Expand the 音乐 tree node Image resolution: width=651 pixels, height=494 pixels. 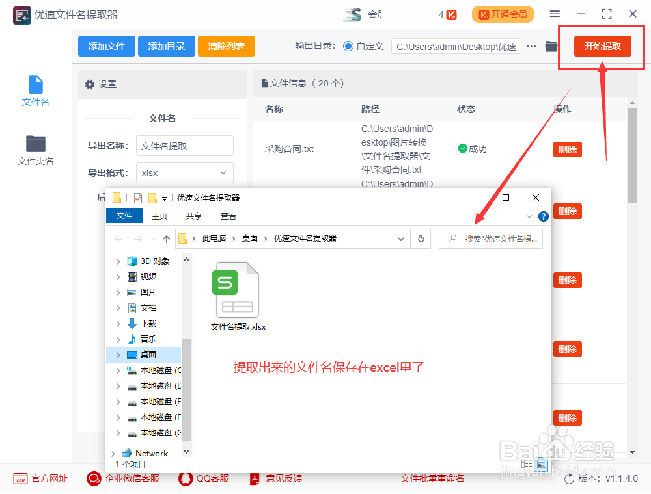(x=118, y=339)
